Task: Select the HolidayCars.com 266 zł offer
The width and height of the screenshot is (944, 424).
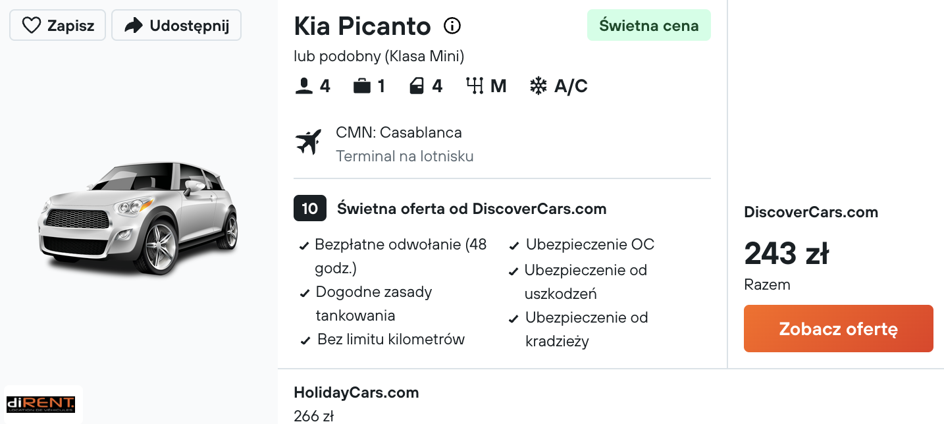Action: (356, 404)
